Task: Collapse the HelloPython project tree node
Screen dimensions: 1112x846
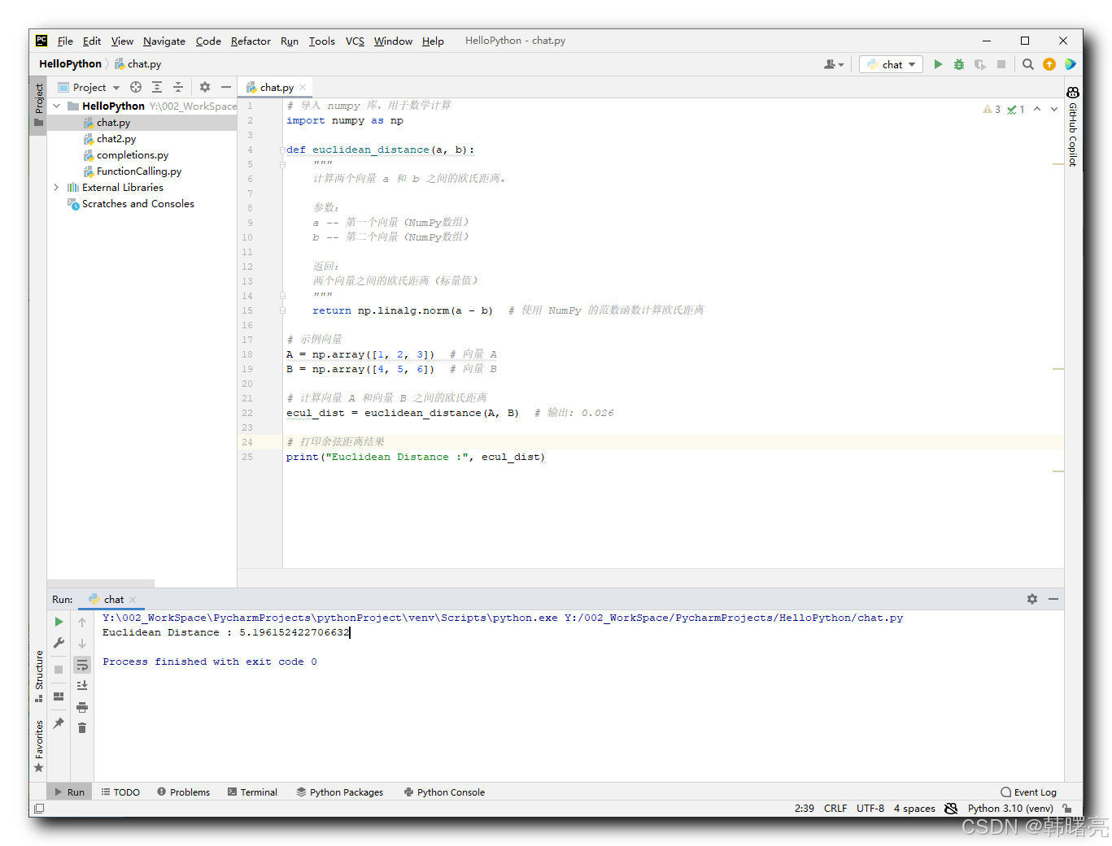Action: (57, 106)
